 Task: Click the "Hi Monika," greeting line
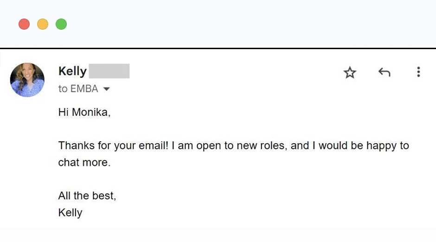pyautogui.click(x=84, y=113)
